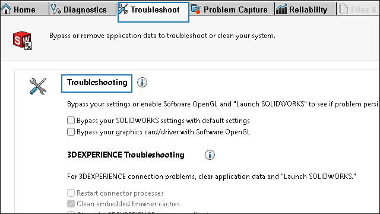This screenshot has height=214, width=380.
Task: Uncheck Clean embedded browser caches
Action: click(x=71, y=203)
